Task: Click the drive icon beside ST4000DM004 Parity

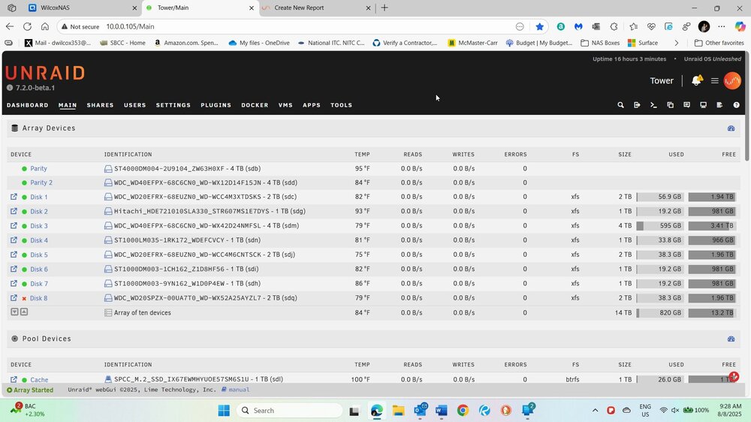Action: (108, 169)
